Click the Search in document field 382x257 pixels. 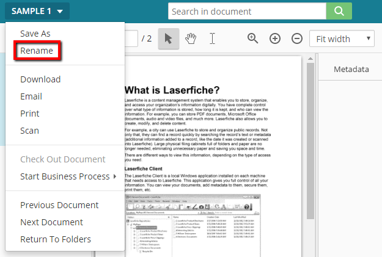pyautogui.click(x=247, y=11)
